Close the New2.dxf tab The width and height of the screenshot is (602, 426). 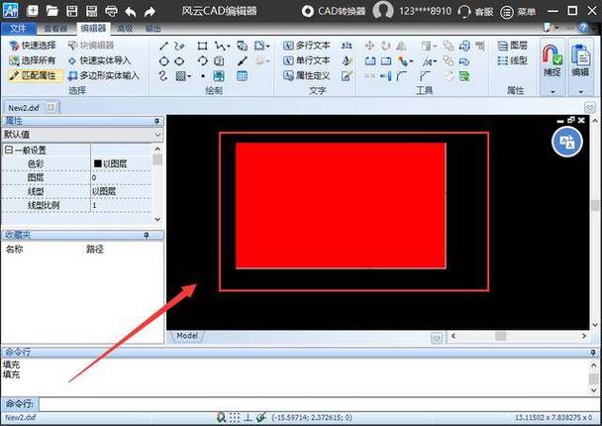(x=50, y=107)
